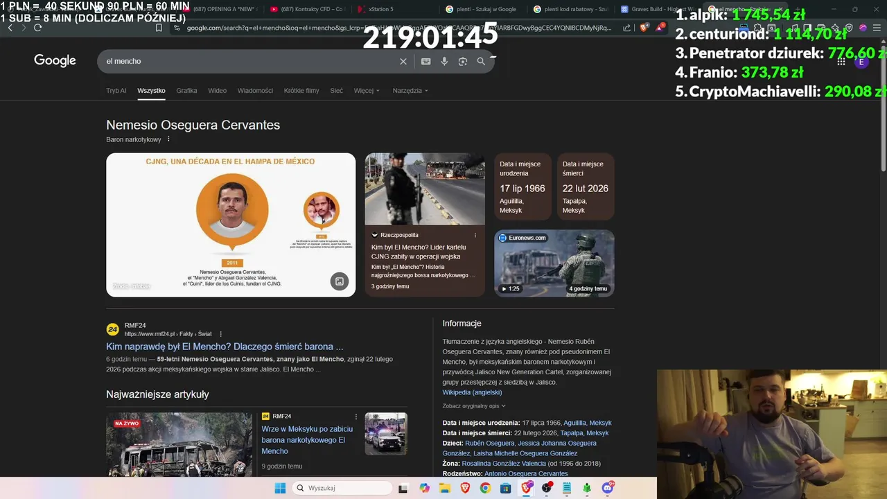Click the browser address bar URL
Image resolution: width=887 pixels, height=499 pixels.
(x=398, y=28)
